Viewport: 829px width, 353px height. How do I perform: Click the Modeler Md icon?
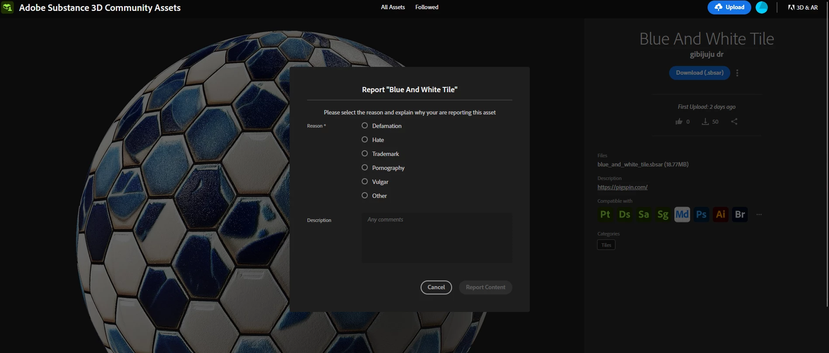click(682, 215)
